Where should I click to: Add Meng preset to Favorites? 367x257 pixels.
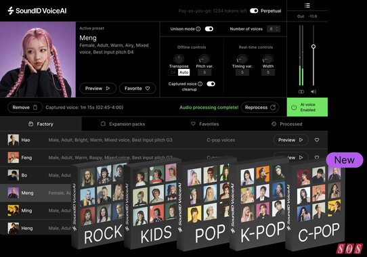[137, 89]
